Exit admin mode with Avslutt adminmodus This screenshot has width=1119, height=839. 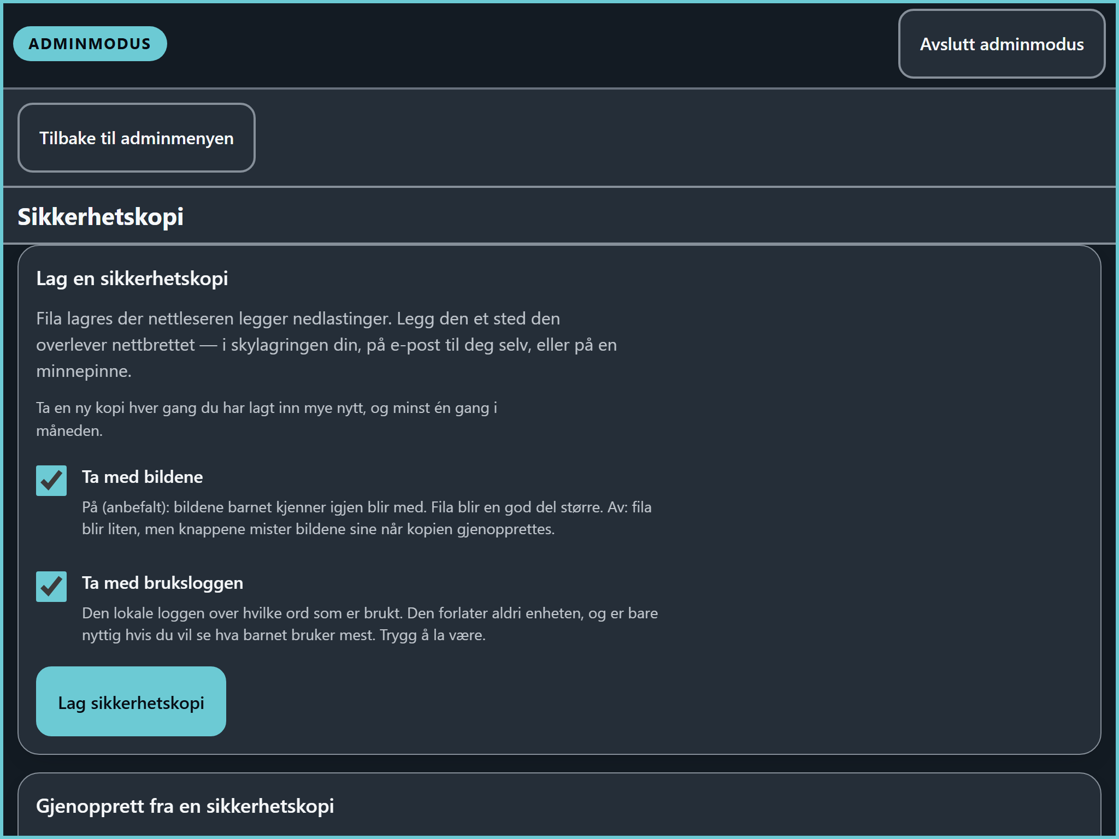[1002, 44]
